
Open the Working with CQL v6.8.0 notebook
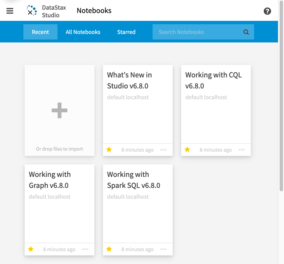point(213,80)
